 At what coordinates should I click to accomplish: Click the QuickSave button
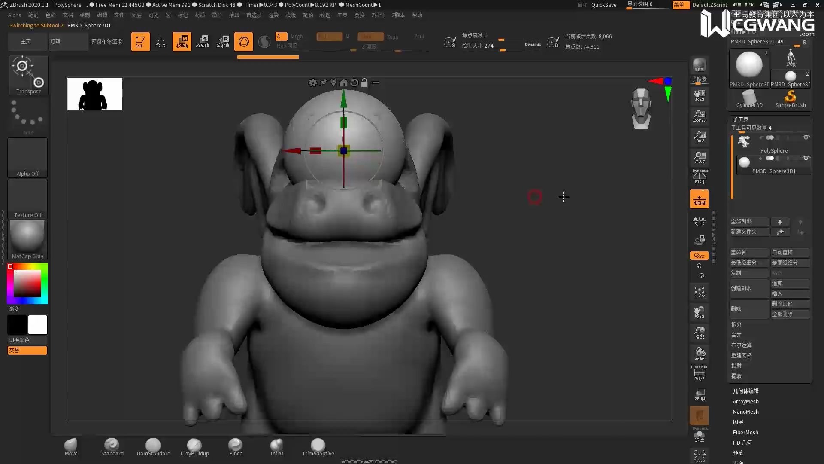click(x=603, y=5)
